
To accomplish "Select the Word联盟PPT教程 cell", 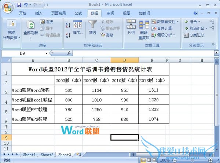I will [33, 109].
